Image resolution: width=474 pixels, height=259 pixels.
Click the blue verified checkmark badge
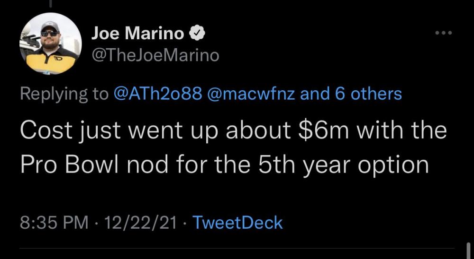[x=197, y=34]
